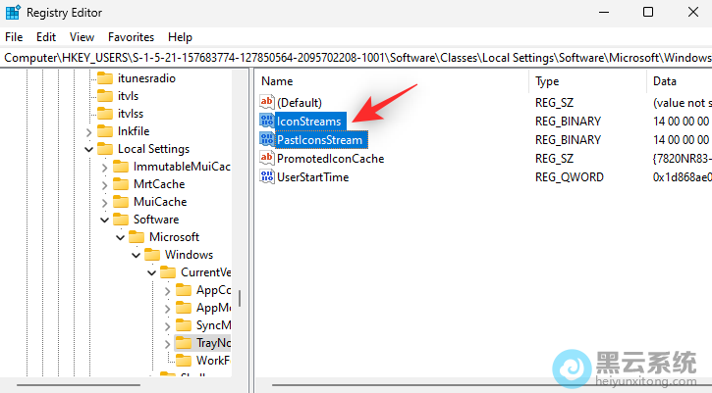
Task: Click the string icon for the (Default) value
Action: (x=266, y=103)
